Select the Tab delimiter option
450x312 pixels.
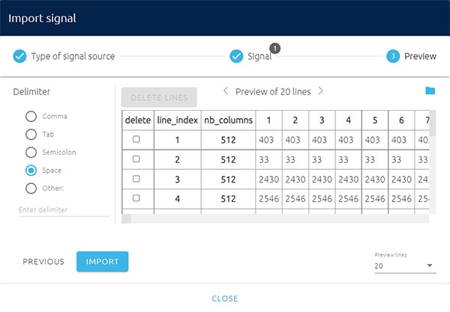(31, 134)
